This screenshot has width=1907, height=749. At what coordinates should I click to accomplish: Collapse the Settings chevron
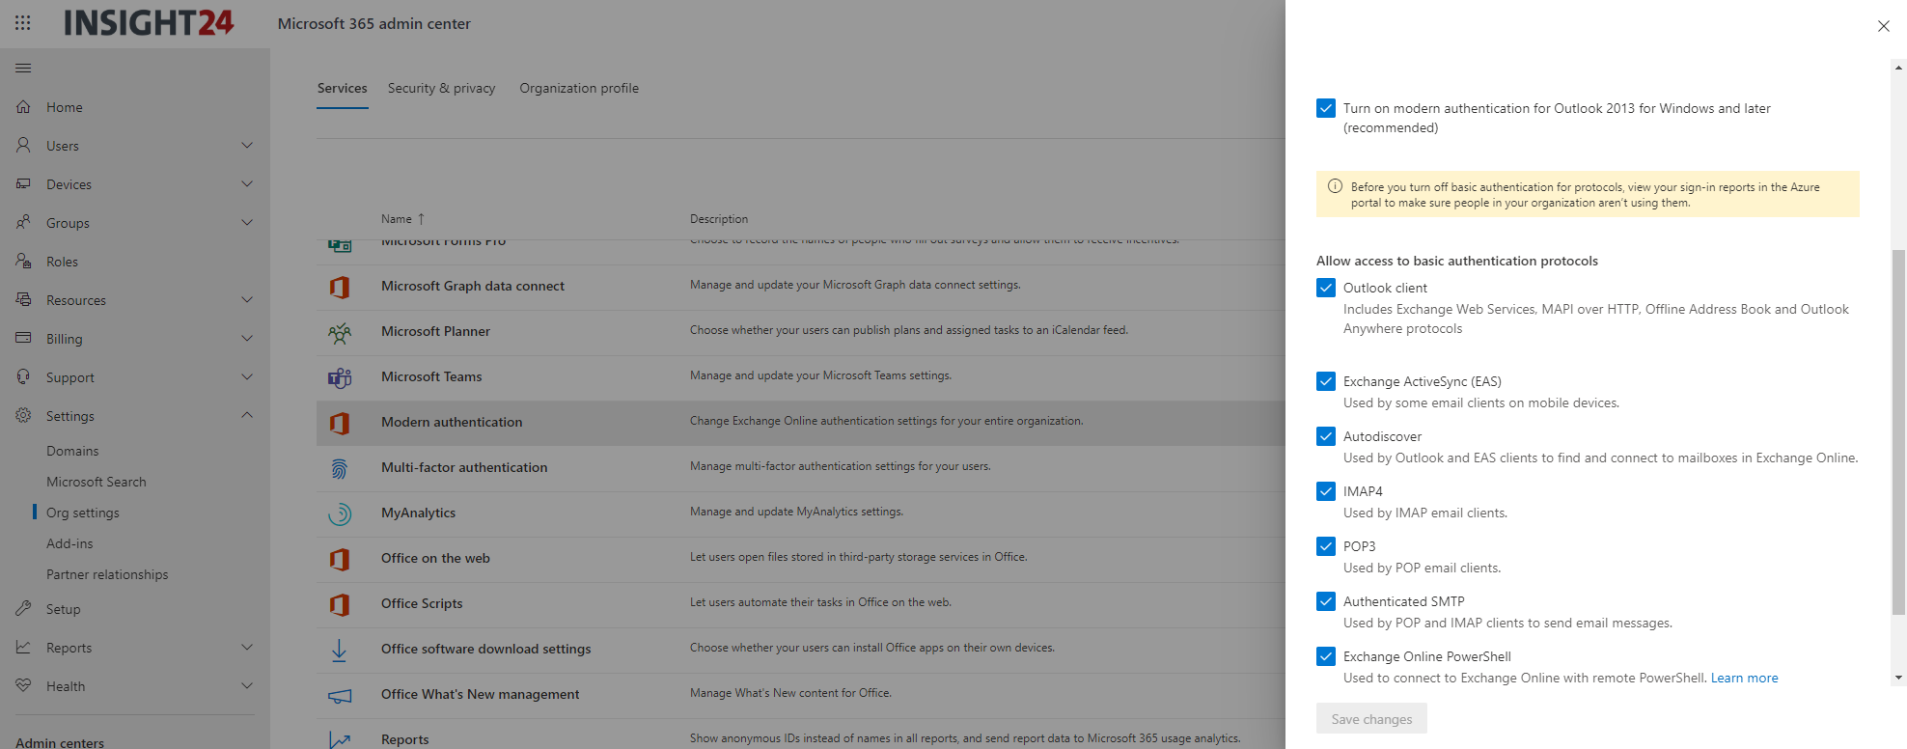pos(247,415)
